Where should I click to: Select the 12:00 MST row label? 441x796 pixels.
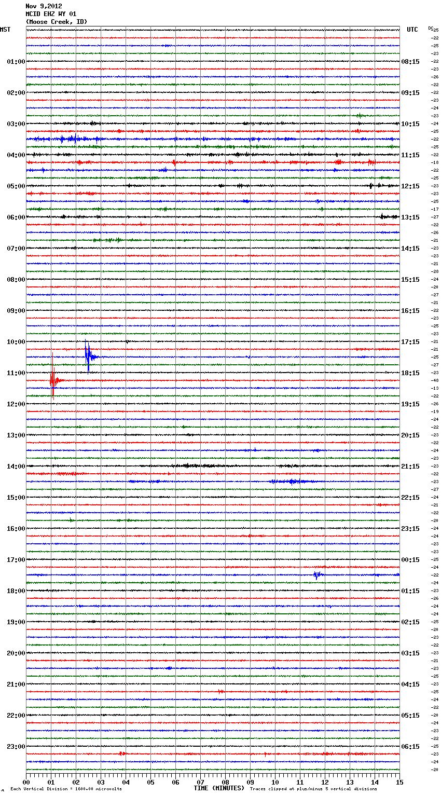tap(16, 404)
